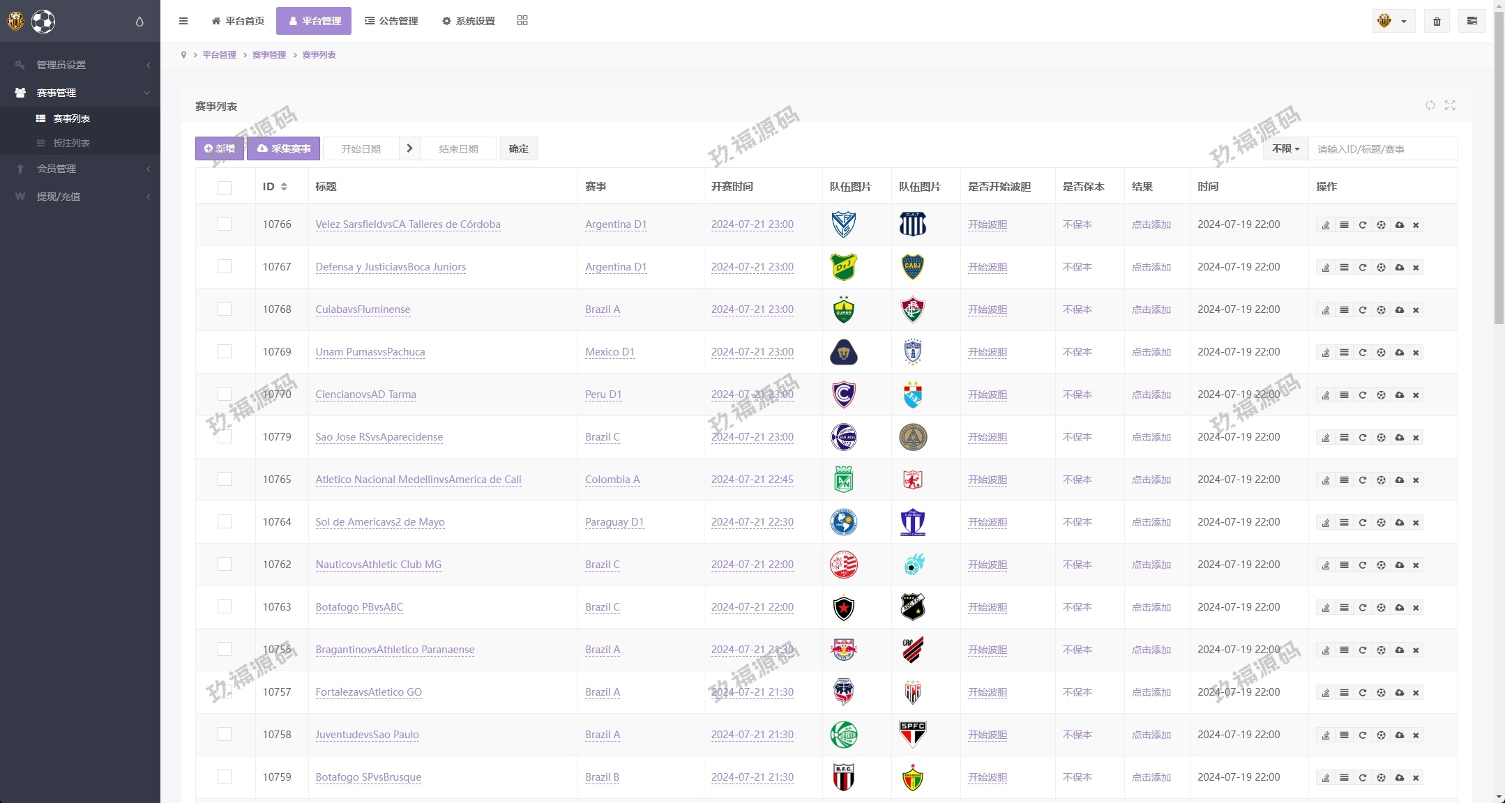Toggle select-all checkbox in table header
Image resolution: width=1505 pixels, height=803 pixels.
pyautogui.click(x=225, y=188)
